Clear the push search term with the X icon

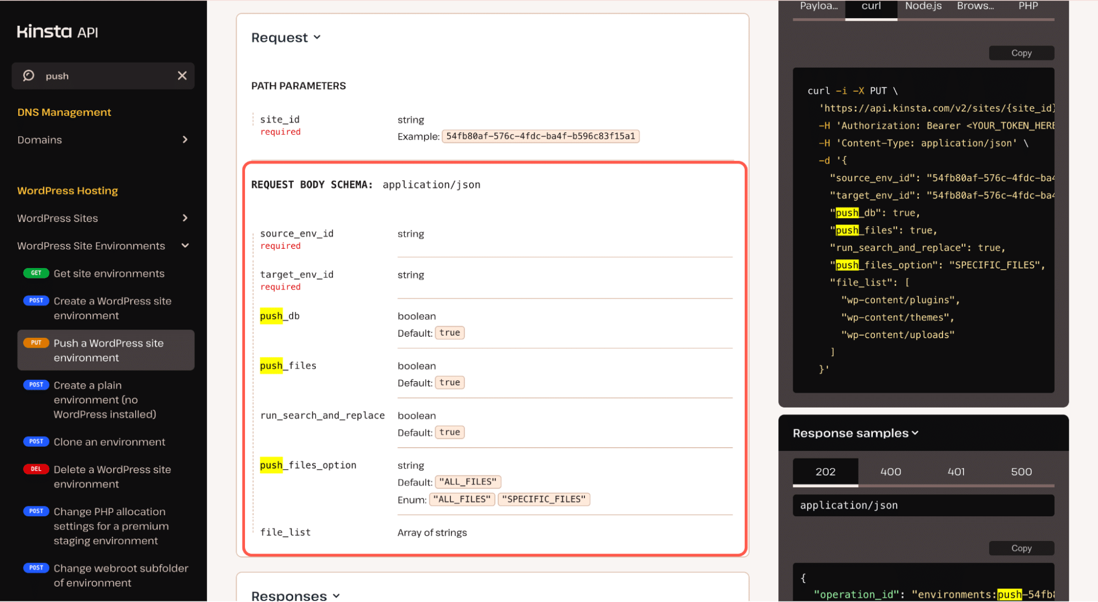182,76
